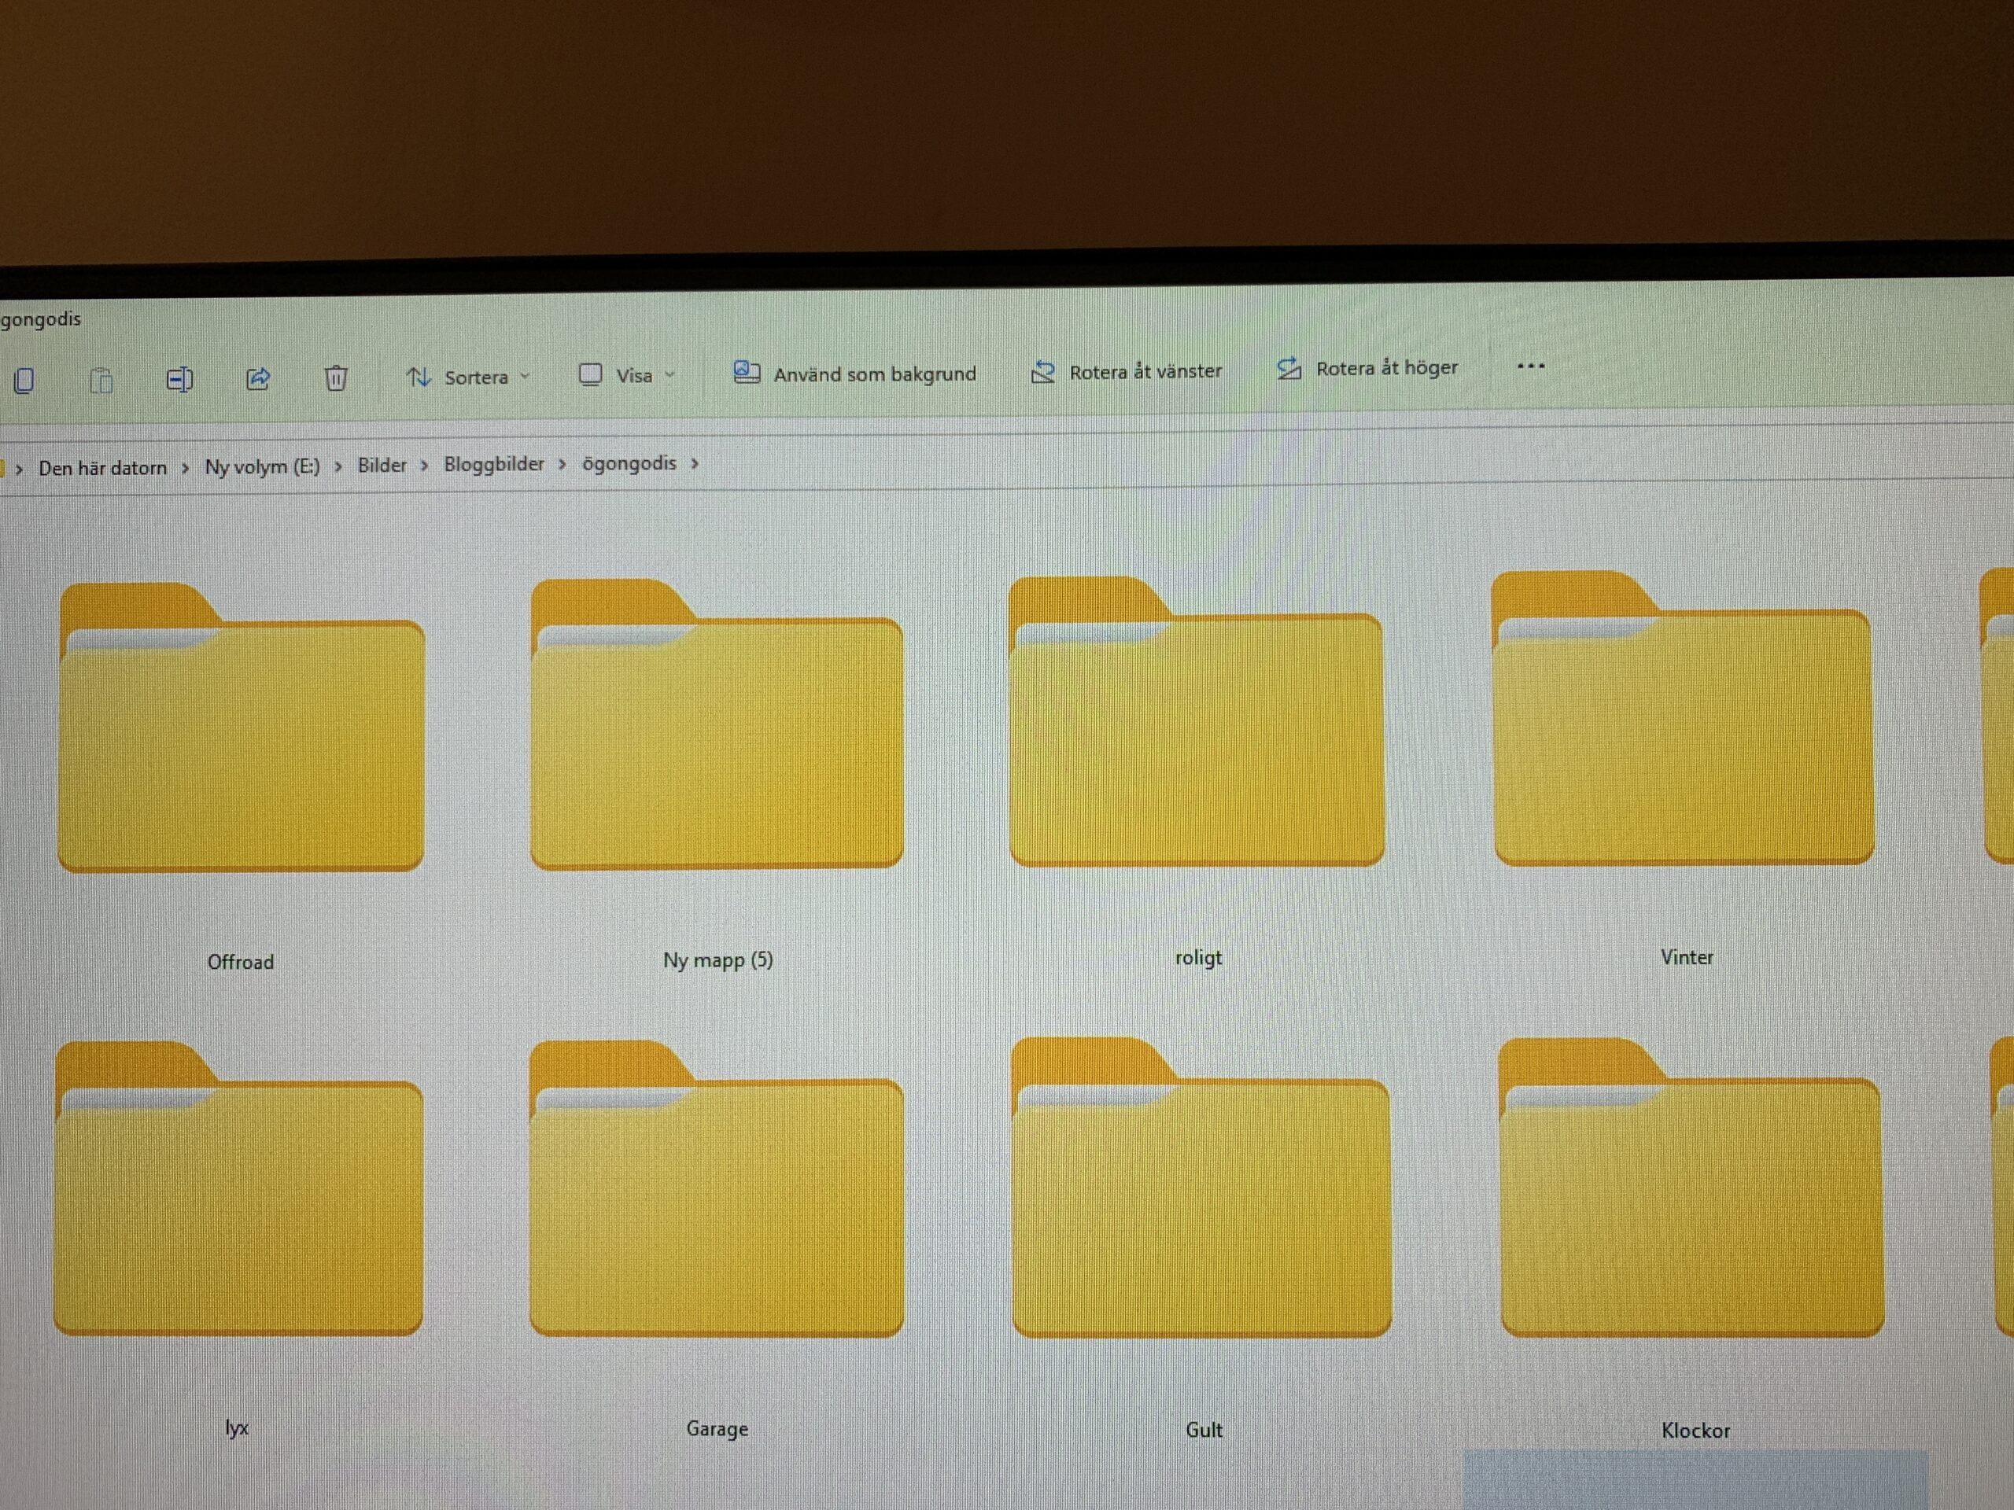The width and height of the screenshot is (2014, 1510).
Task: Click the Gult folder name
Action: 1204,1430
